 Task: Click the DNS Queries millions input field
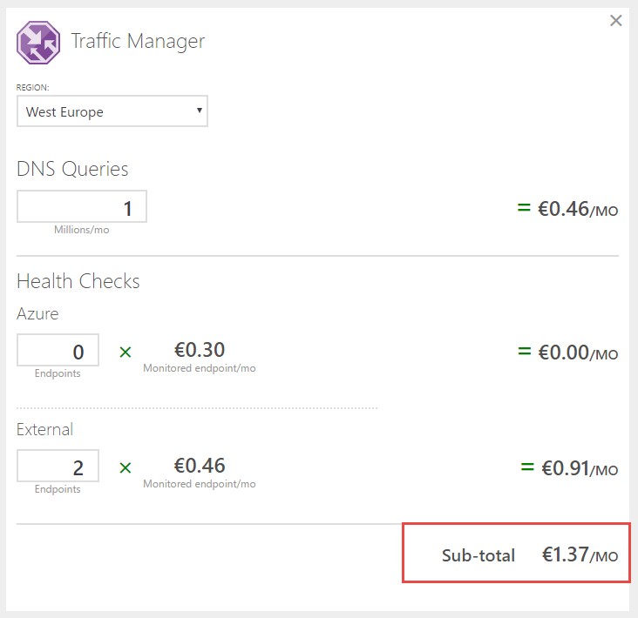tap(82, 207)
